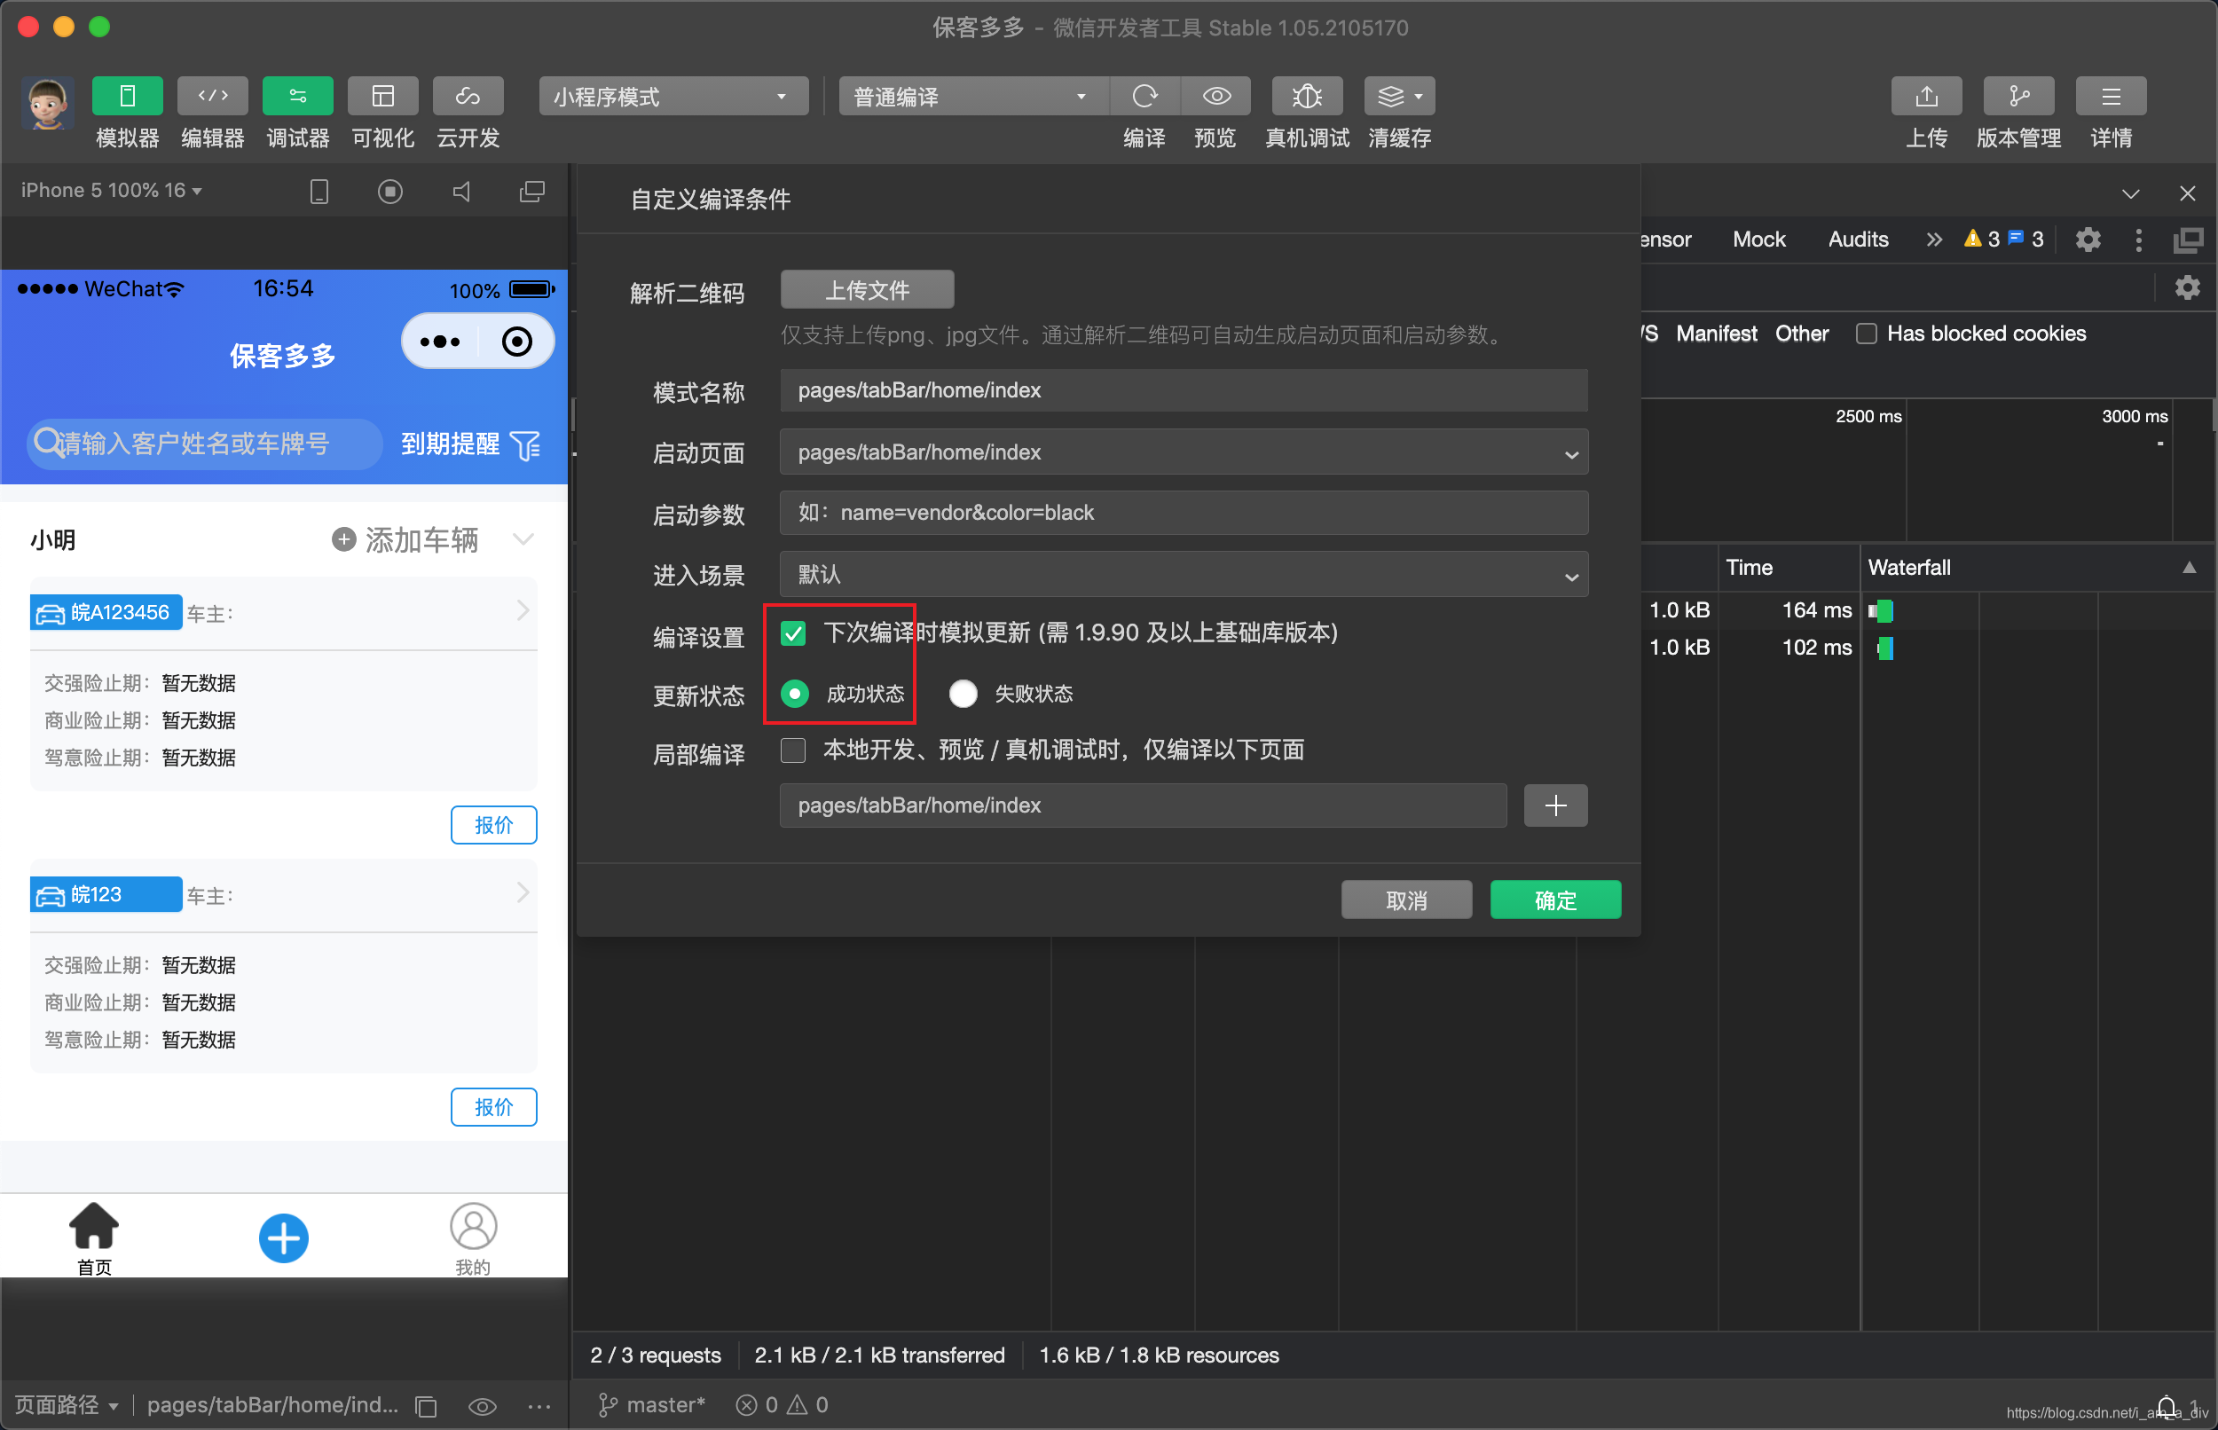Viewport: 2218px width, 1430px height.
Task: Open 版本管理 version control
Action: [x=2018, y=96]
